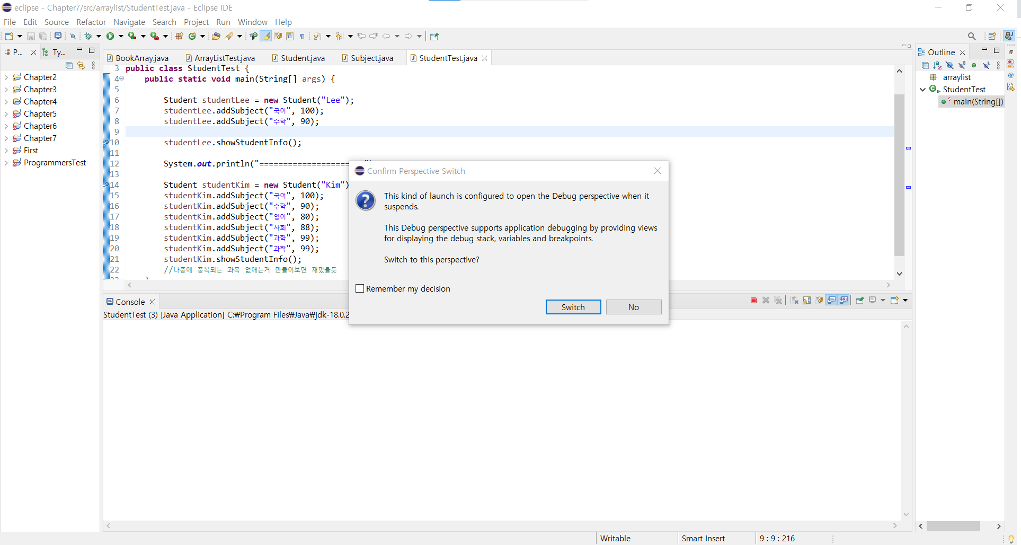Click the New Java Package icon
This screenshot has height=545, width=1021.
coord(179,36)
